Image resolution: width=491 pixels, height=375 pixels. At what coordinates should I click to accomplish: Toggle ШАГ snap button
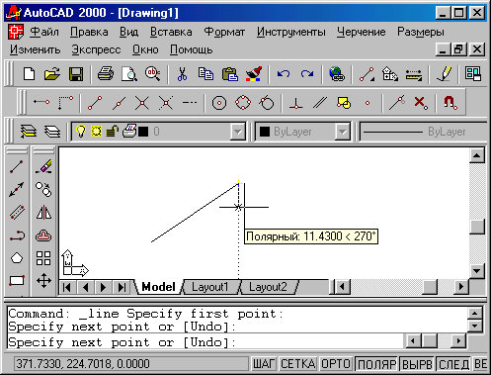pyautogui.click(x=264, y=364)
